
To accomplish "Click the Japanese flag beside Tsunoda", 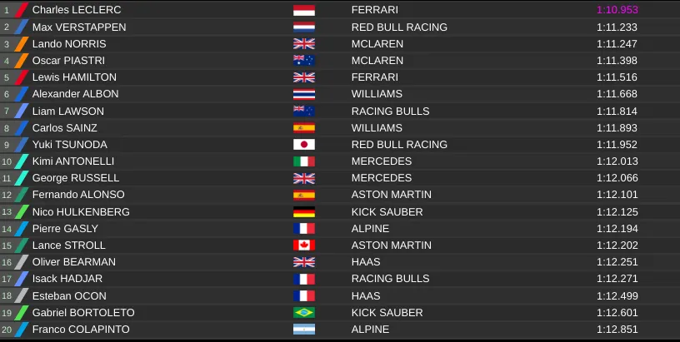I will [303, 145].
